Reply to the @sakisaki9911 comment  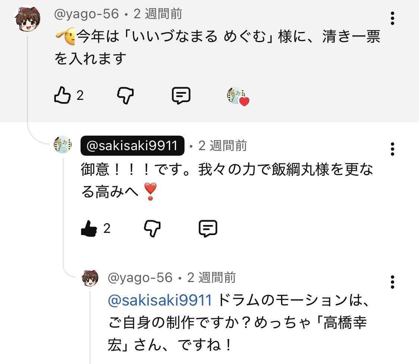point(208,228)
